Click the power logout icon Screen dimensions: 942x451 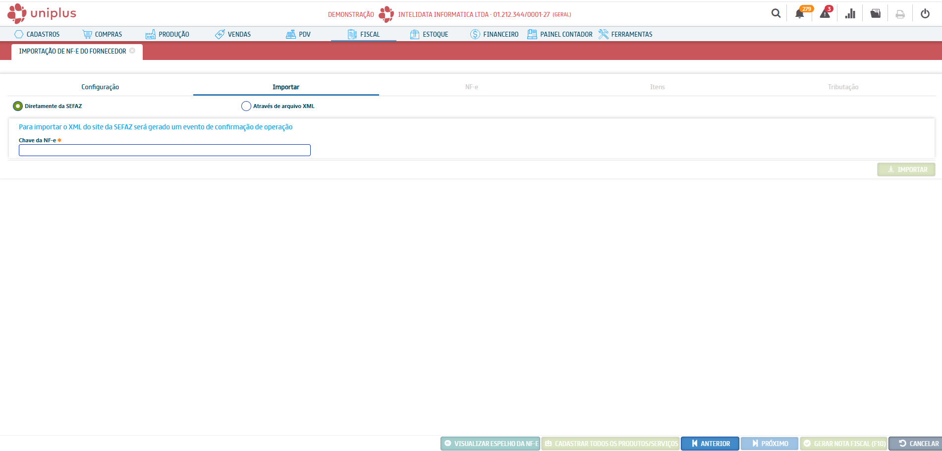925,14
